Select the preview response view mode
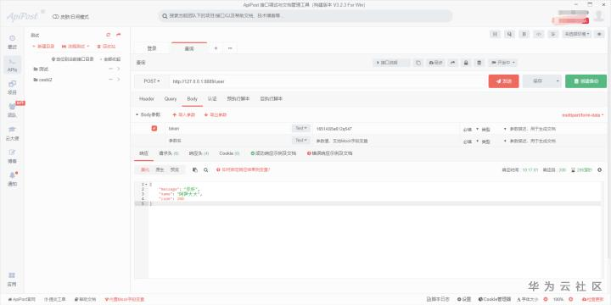This screenshot has height=305, width=611. coord(175,170)
